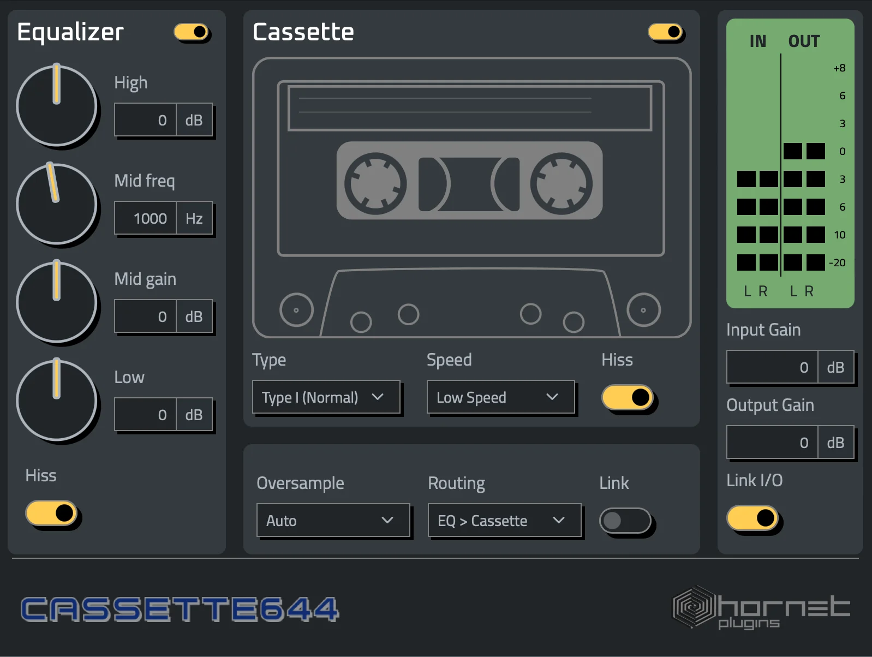This screenshot has width=872, height=657.
Task: Click the CASSETTE644 logo
Action: 180,610
